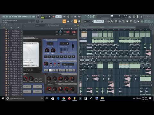
Task: Click the audio editor scissors icon
Action: (134, 17)
